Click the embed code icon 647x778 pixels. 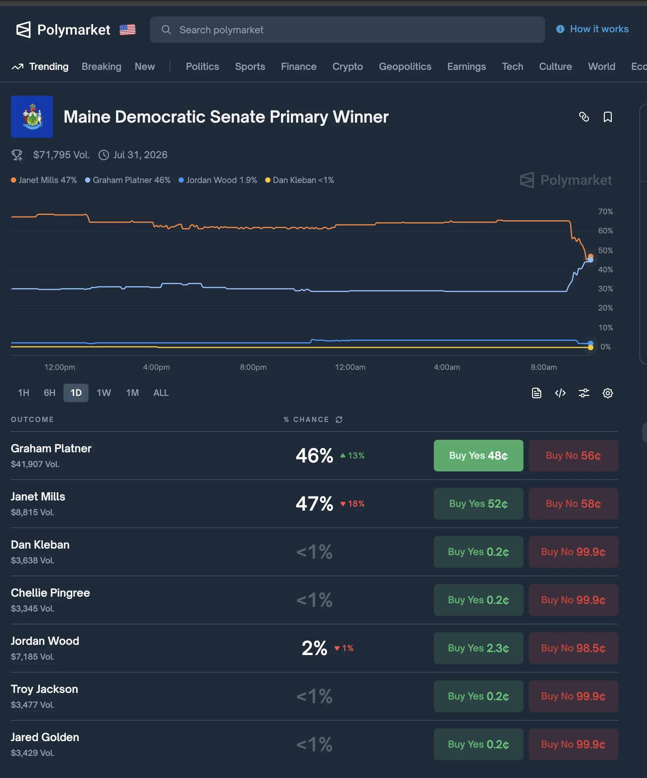(x=560, y=393)
